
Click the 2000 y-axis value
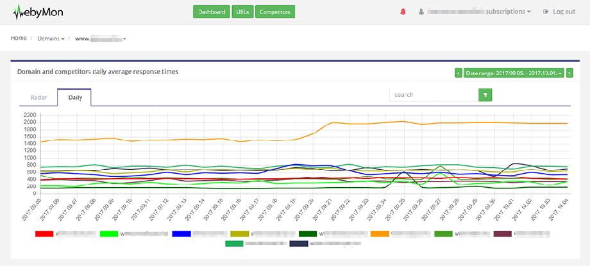click(29, 122)
